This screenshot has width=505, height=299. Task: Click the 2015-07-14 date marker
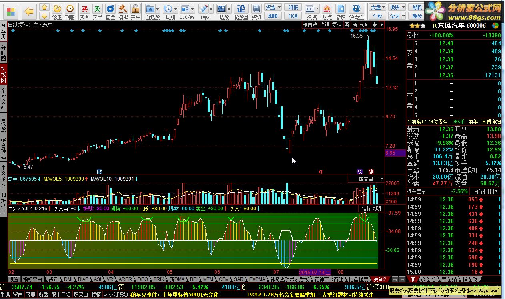click(315, 272)
